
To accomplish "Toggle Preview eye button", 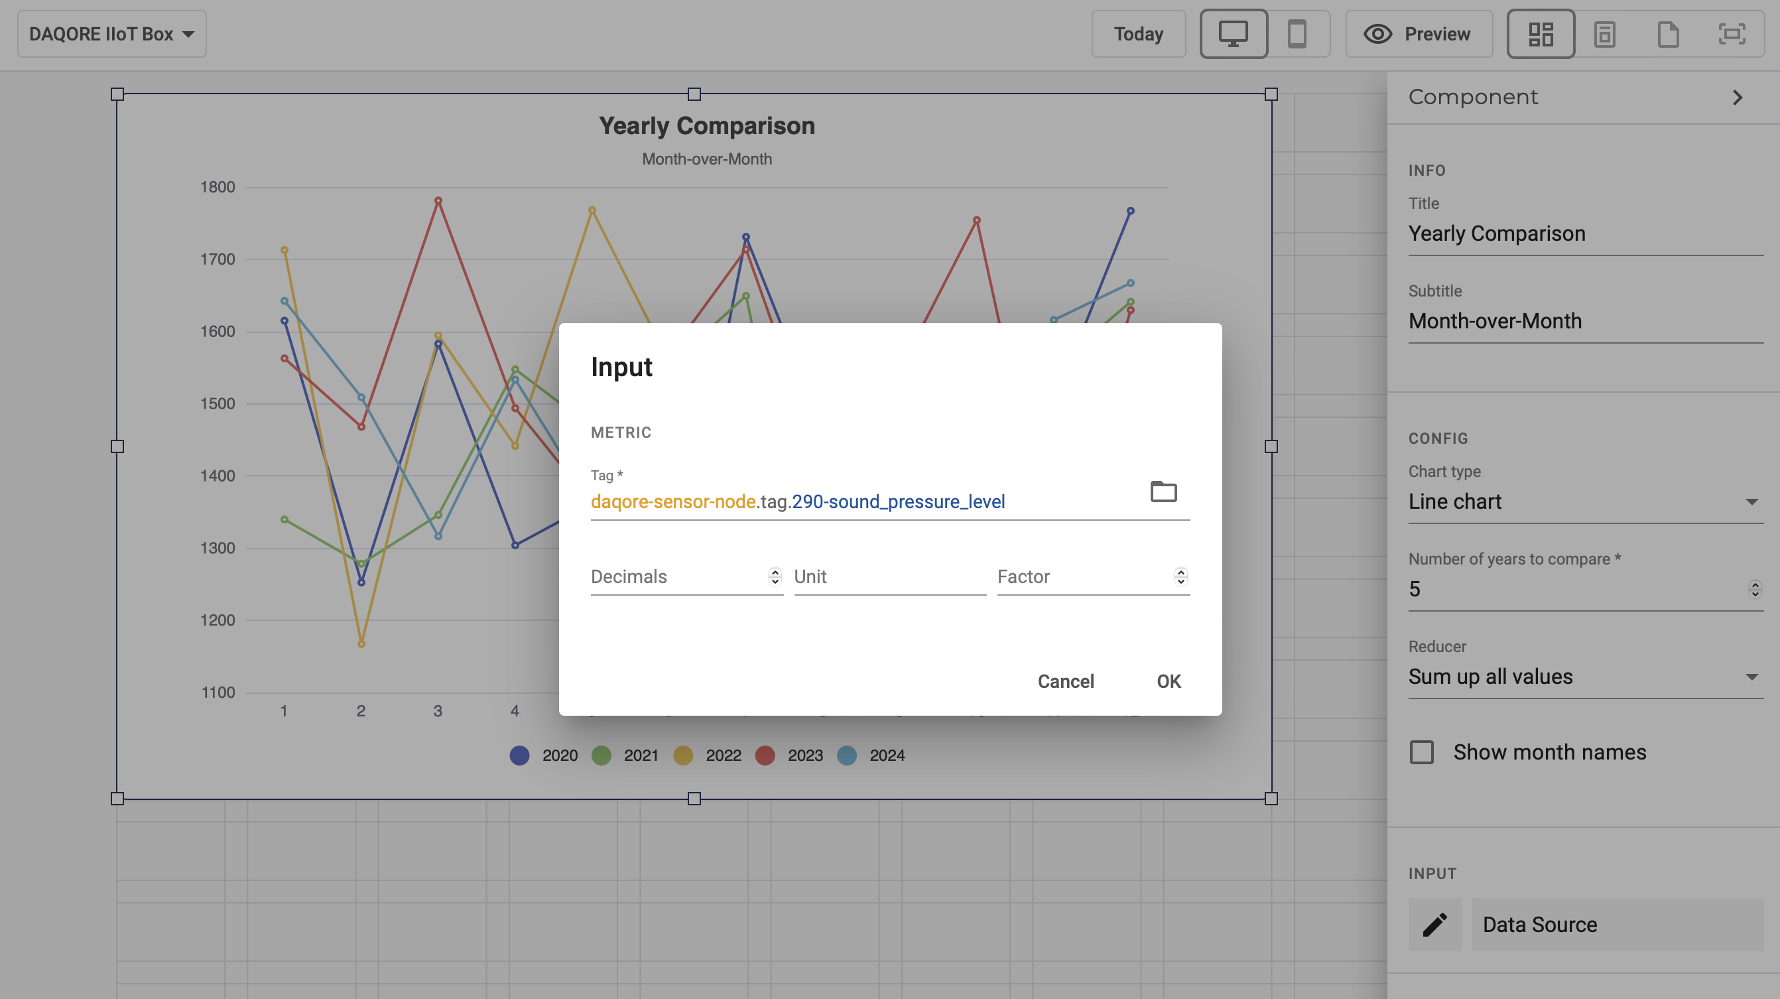I will 1418,34.
